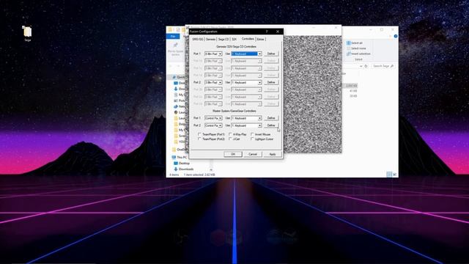The height and width of the screenshot is (264, 469).
Task: Switch to the Genesis tab
Action: [x=210, y=39]
